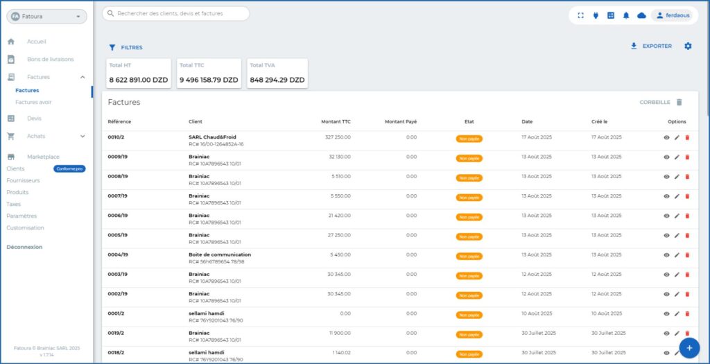Open the notifications bell
Viewport: 710px width, 364px height.
626,15
